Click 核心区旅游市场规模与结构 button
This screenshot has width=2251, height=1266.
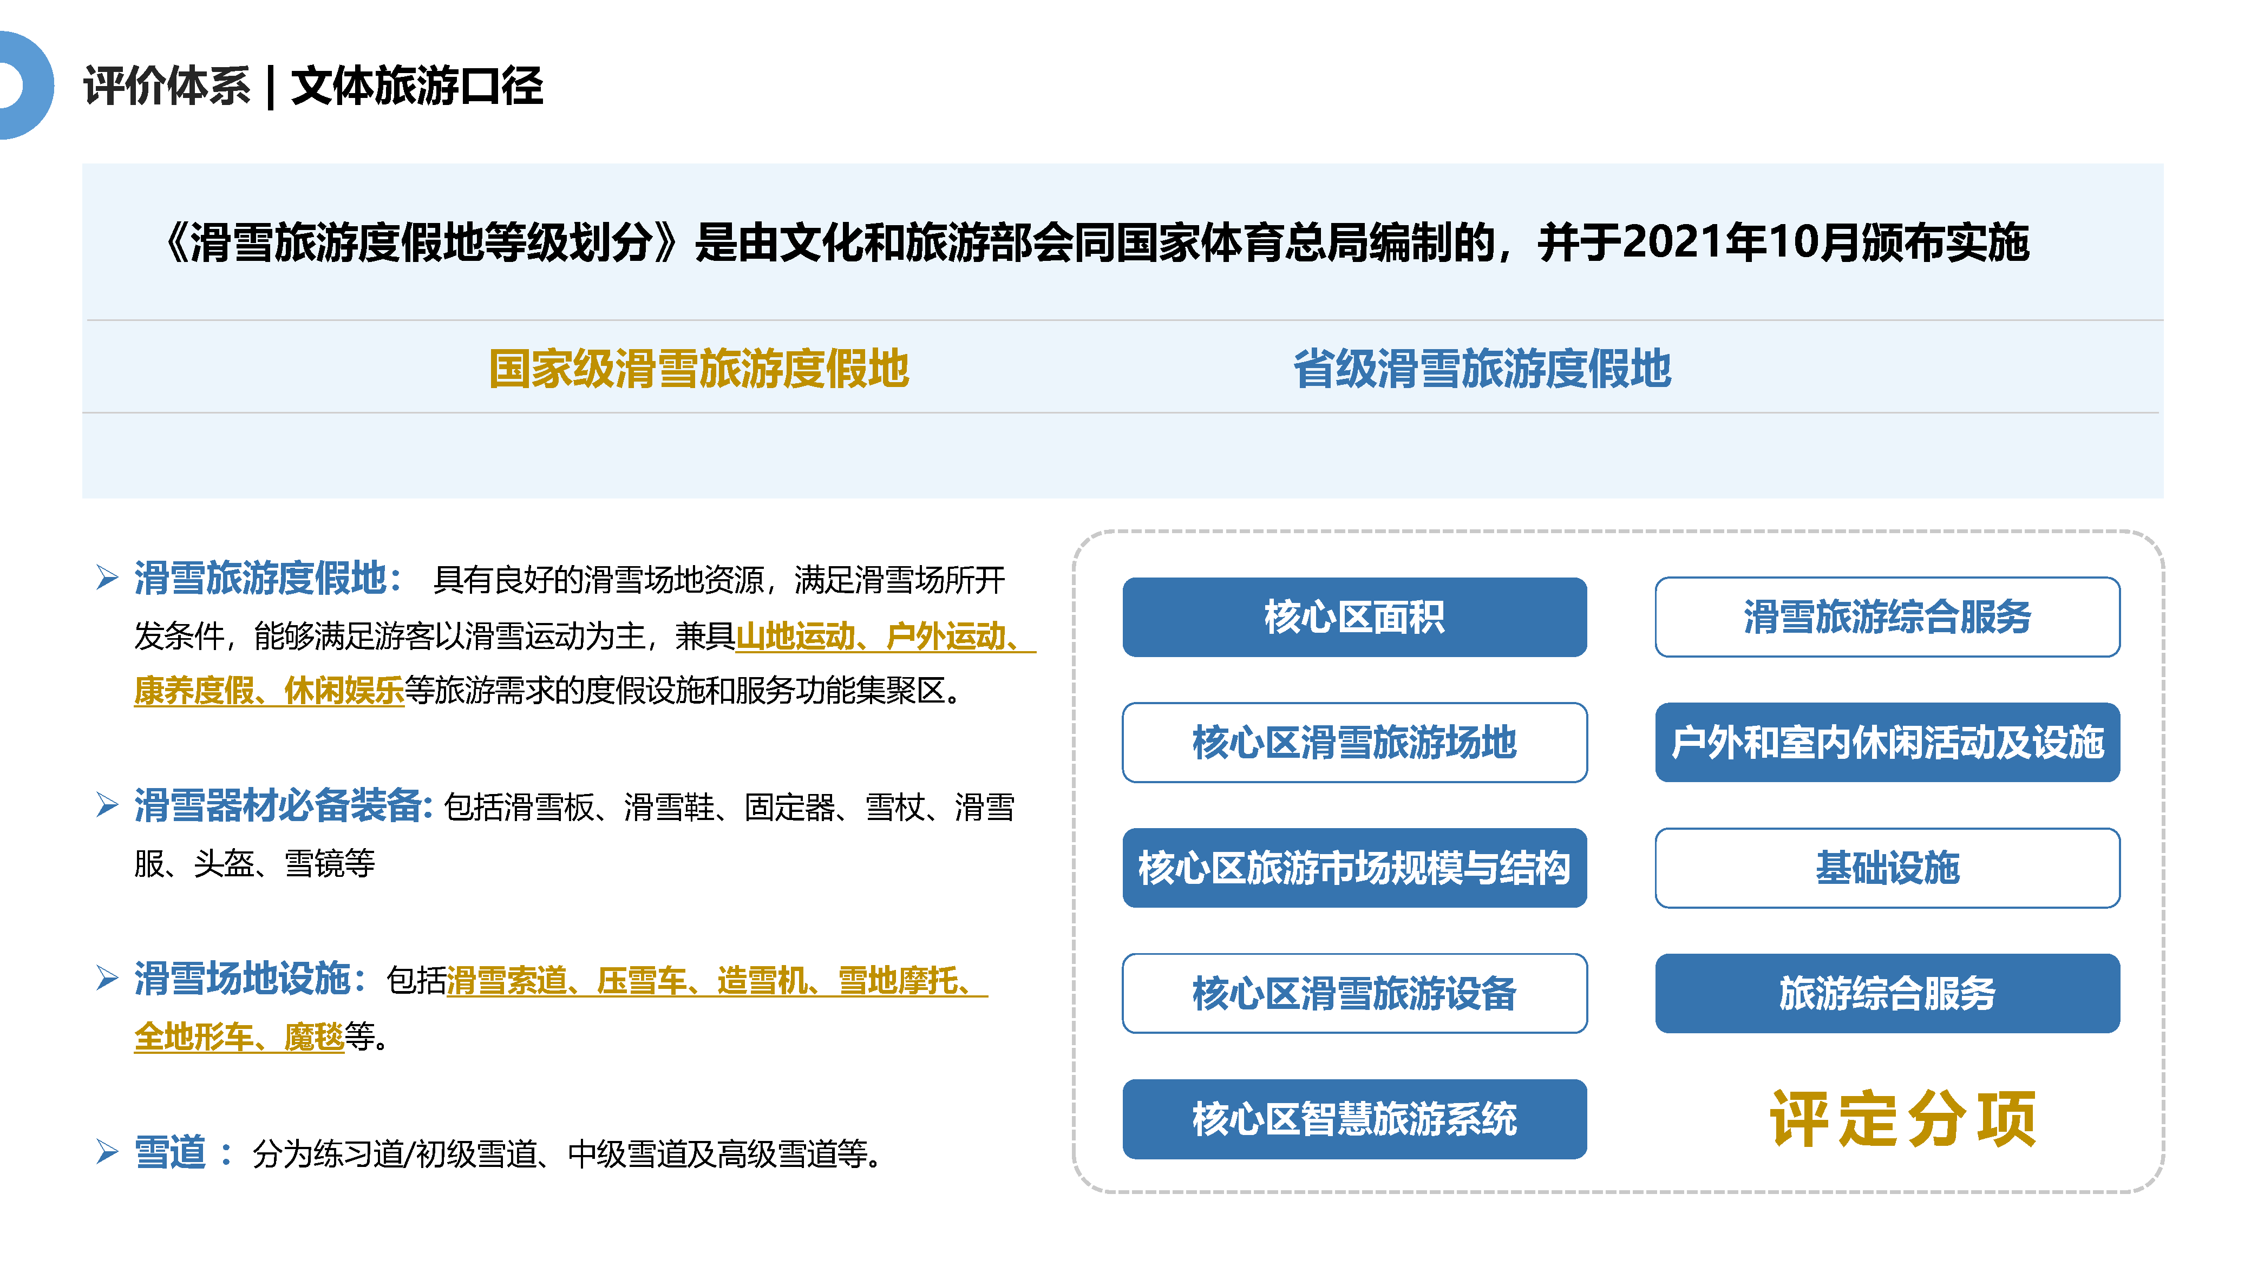1353,868
